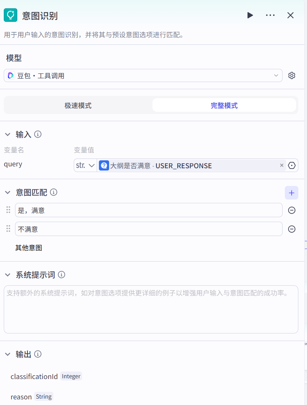Image resolution: width=307 pixels, height=405 pixels.
Task: Open the 豆包·工具调用 model dropdown
Action: tap(143, 76)
